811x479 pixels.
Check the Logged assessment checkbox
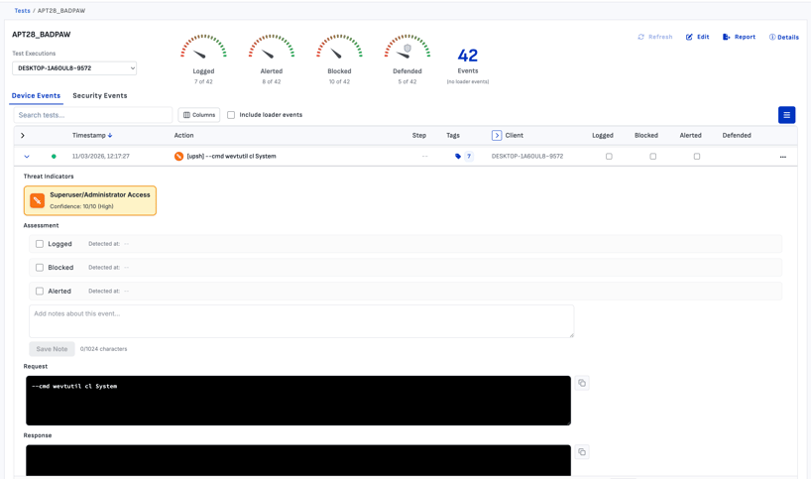point(40,244)
